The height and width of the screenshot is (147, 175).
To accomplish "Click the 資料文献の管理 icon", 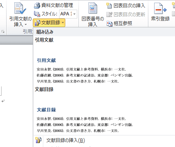I will pyautogui.click(x=37, y=5).
